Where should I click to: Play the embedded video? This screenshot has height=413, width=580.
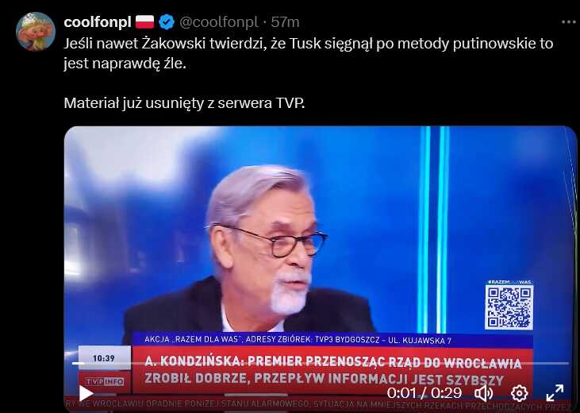pos(86,393)
